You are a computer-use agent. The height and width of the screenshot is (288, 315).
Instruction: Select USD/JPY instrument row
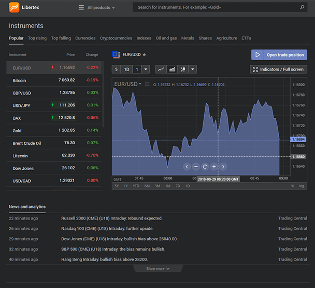pyautogui.click(x=54, y=105)
